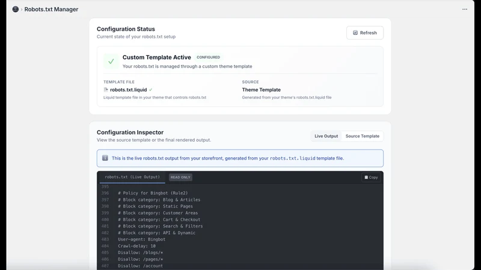481x270 pixels.
Task: Click the Theme Template source value
Action: [262, 89]
